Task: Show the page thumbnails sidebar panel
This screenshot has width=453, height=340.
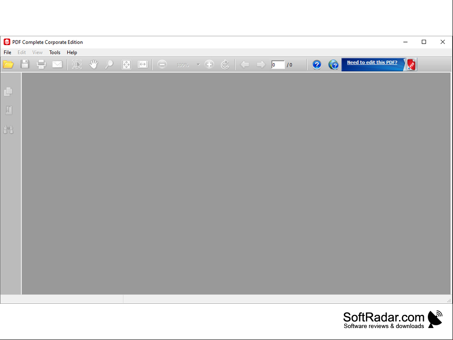Action: [x=8, y=92]
